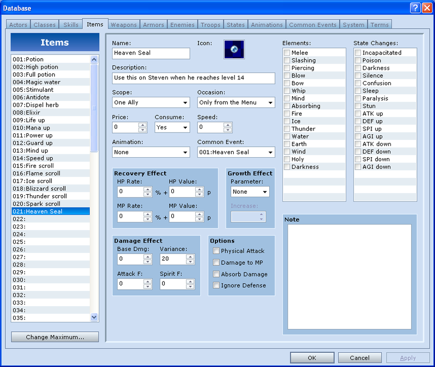
Task: Click the Heaven Seal item icon
Action: pos(234,49)
